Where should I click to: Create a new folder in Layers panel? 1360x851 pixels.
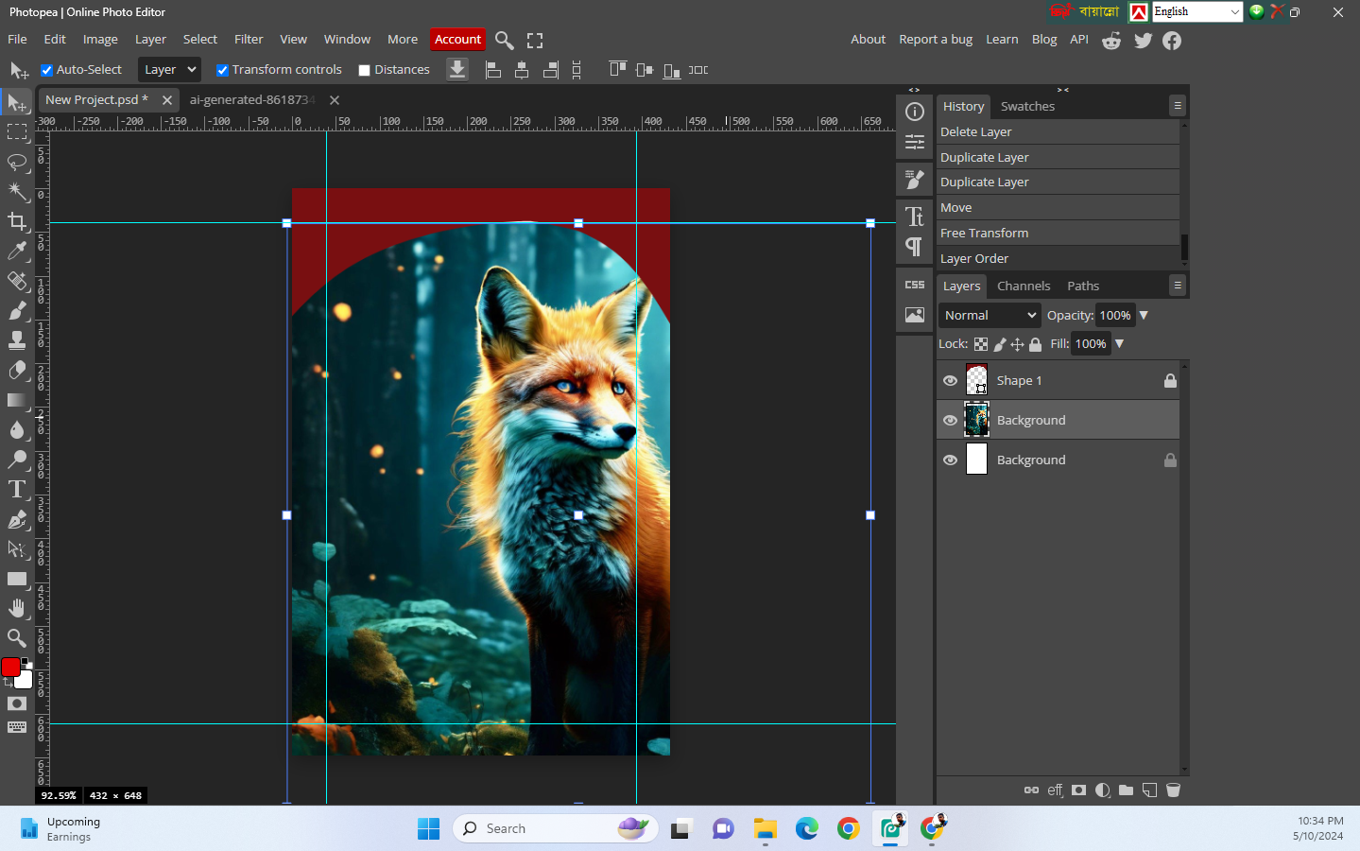[1126, 790]
